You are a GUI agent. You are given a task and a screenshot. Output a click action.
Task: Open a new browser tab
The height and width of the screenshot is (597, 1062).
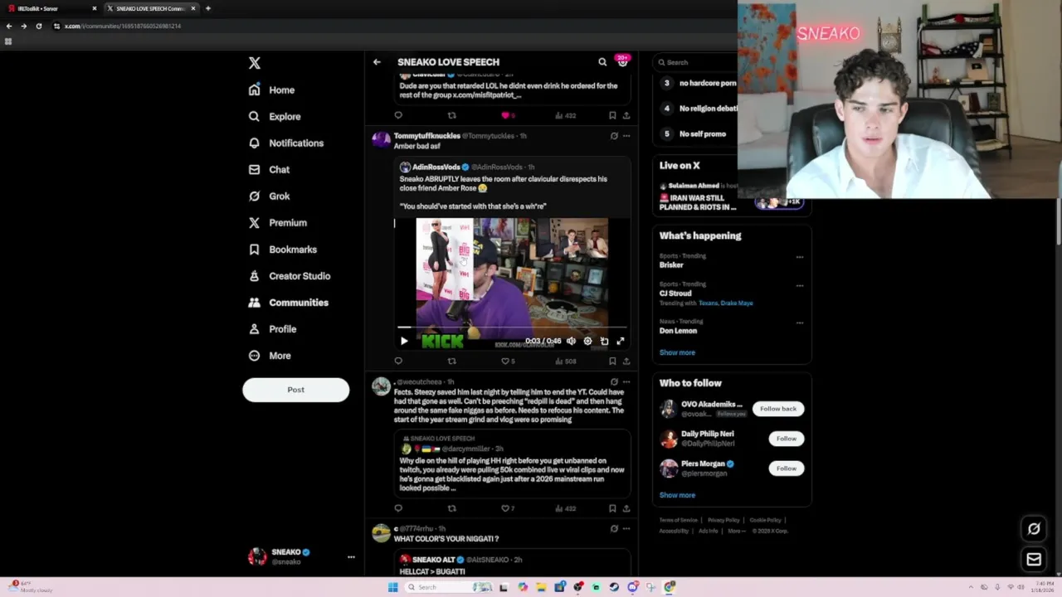pyautogui.click(x=207, y=8)
